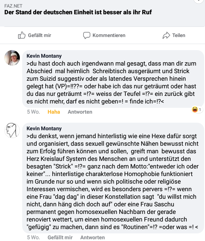Image resolution: width=205 pixels, height=241 pixels.
Task: Open the Haha reaction emoji counter
Action: pyautogui.click(x=197, y=110)
